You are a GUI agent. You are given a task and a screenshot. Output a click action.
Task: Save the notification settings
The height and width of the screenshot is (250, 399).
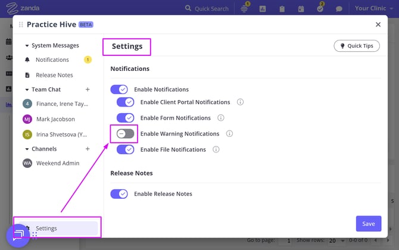click(368, 223)
